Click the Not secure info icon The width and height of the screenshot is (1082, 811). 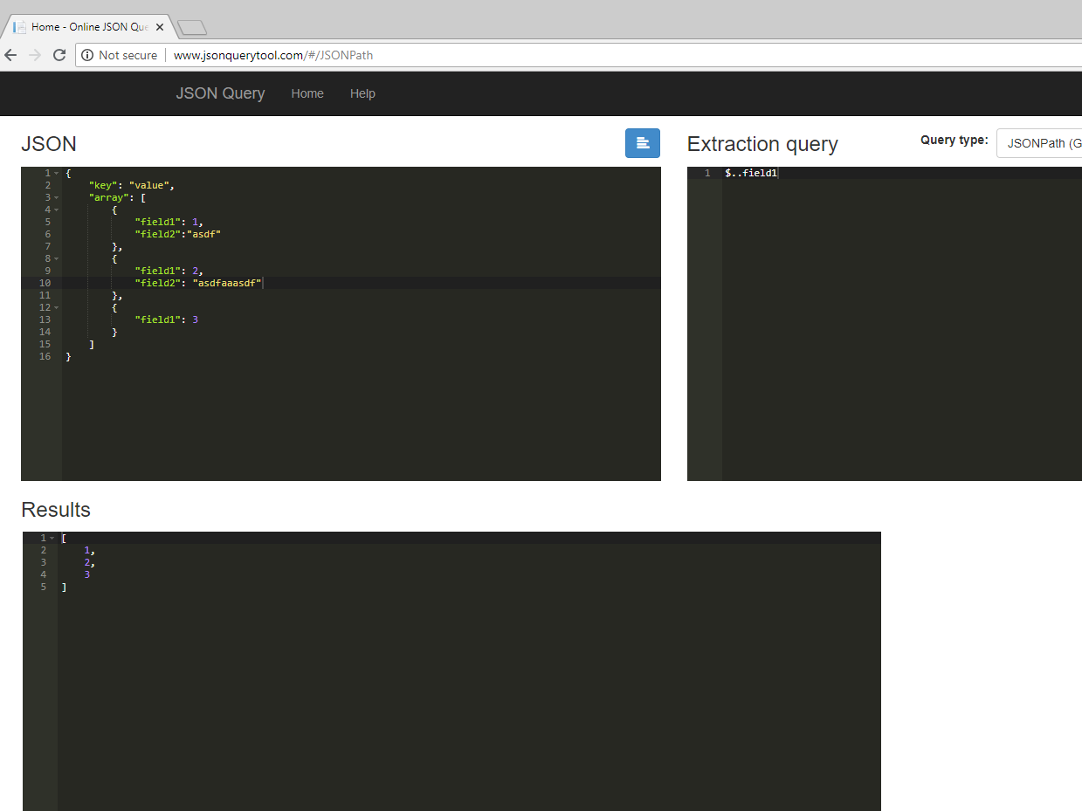[x=87, y=55]
